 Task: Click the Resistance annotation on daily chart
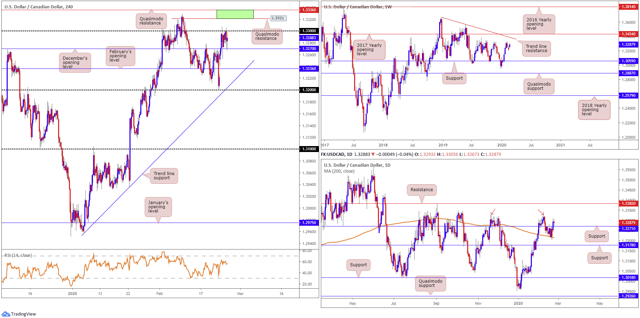tap(422, 190)
